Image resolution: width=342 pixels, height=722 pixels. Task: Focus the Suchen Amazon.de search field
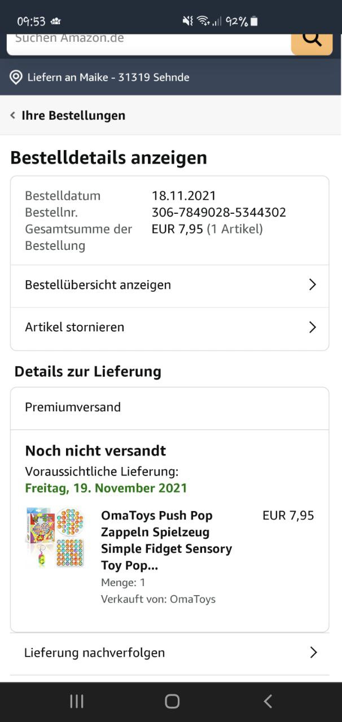tap(147, 41)
